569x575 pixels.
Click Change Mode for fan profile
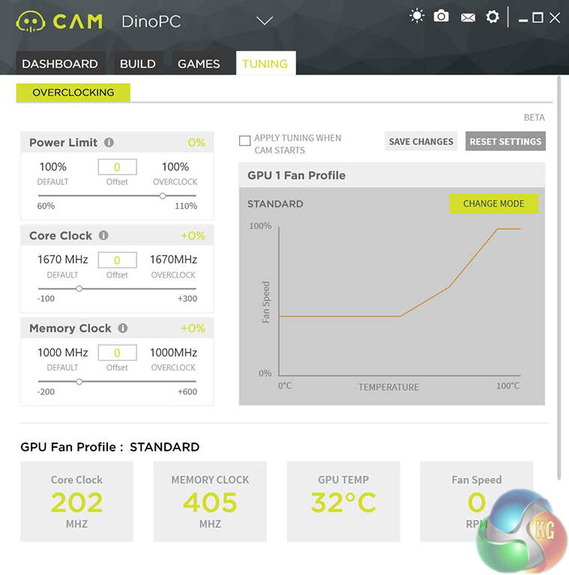tap(493, 204)
